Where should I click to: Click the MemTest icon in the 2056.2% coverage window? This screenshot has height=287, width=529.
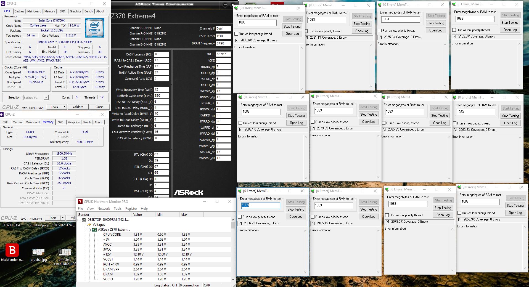pyautogui.click(x=240, y=191)
